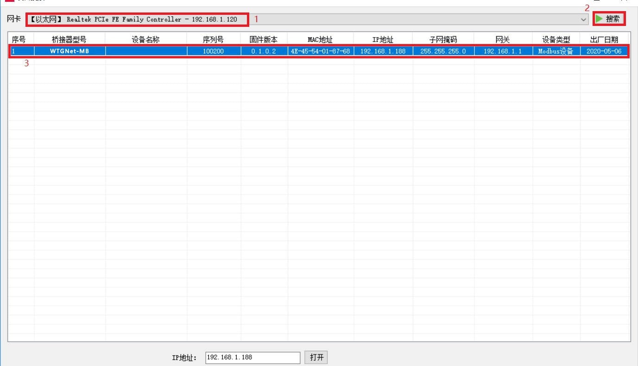The width and height of the screenshot is (638, 366).
Task: Click the IP地址 column header
Action: coord(383,40)
